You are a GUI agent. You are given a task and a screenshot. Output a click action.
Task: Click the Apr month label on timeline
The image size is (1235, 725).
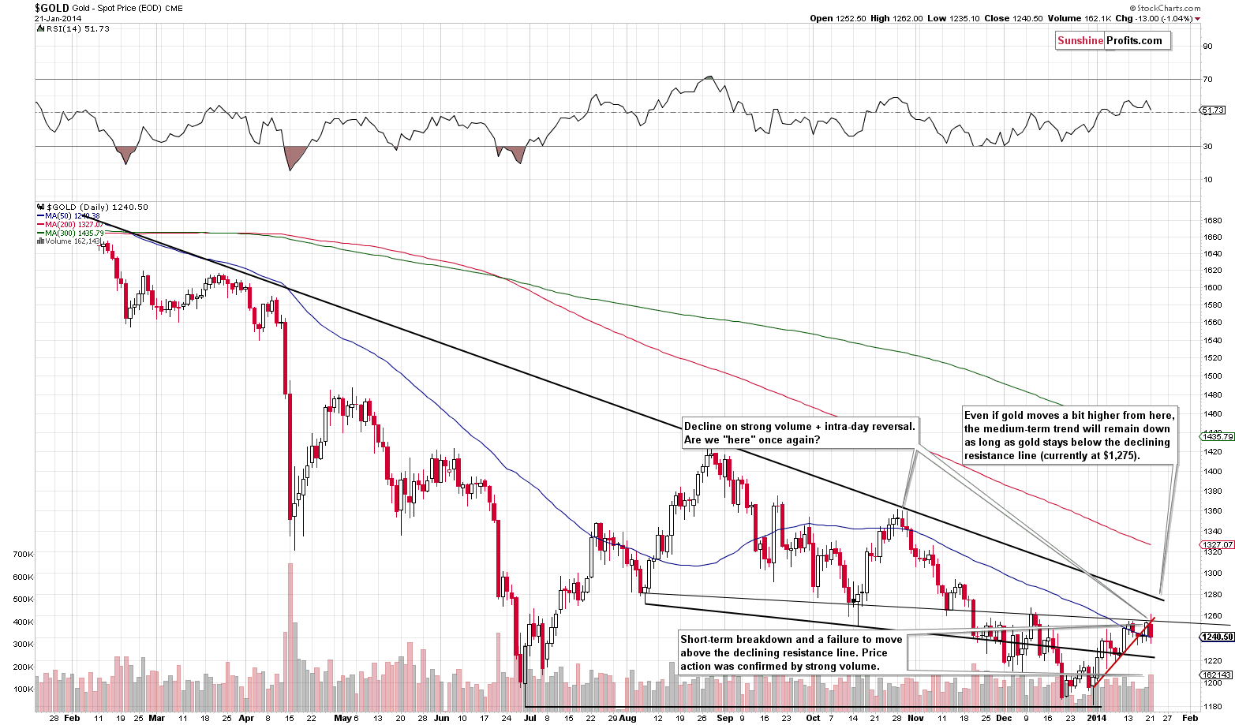[246, 718]
